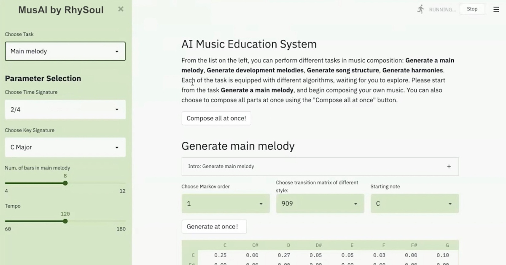Open the transition matrix style dropdown showing 909

coord(320,203)
